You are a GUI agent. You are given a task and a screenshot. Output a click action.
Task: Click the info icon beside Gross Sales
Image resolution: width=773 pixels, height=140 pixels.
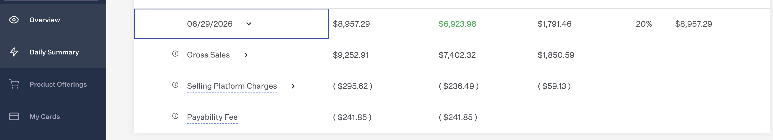pos(175,54)
